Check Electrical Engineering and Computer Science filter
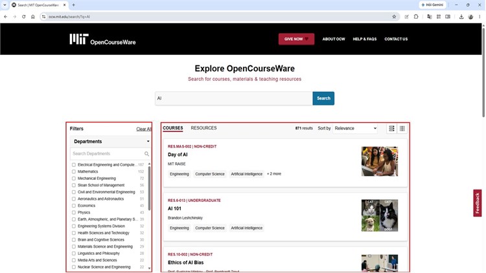 point(74,165)
